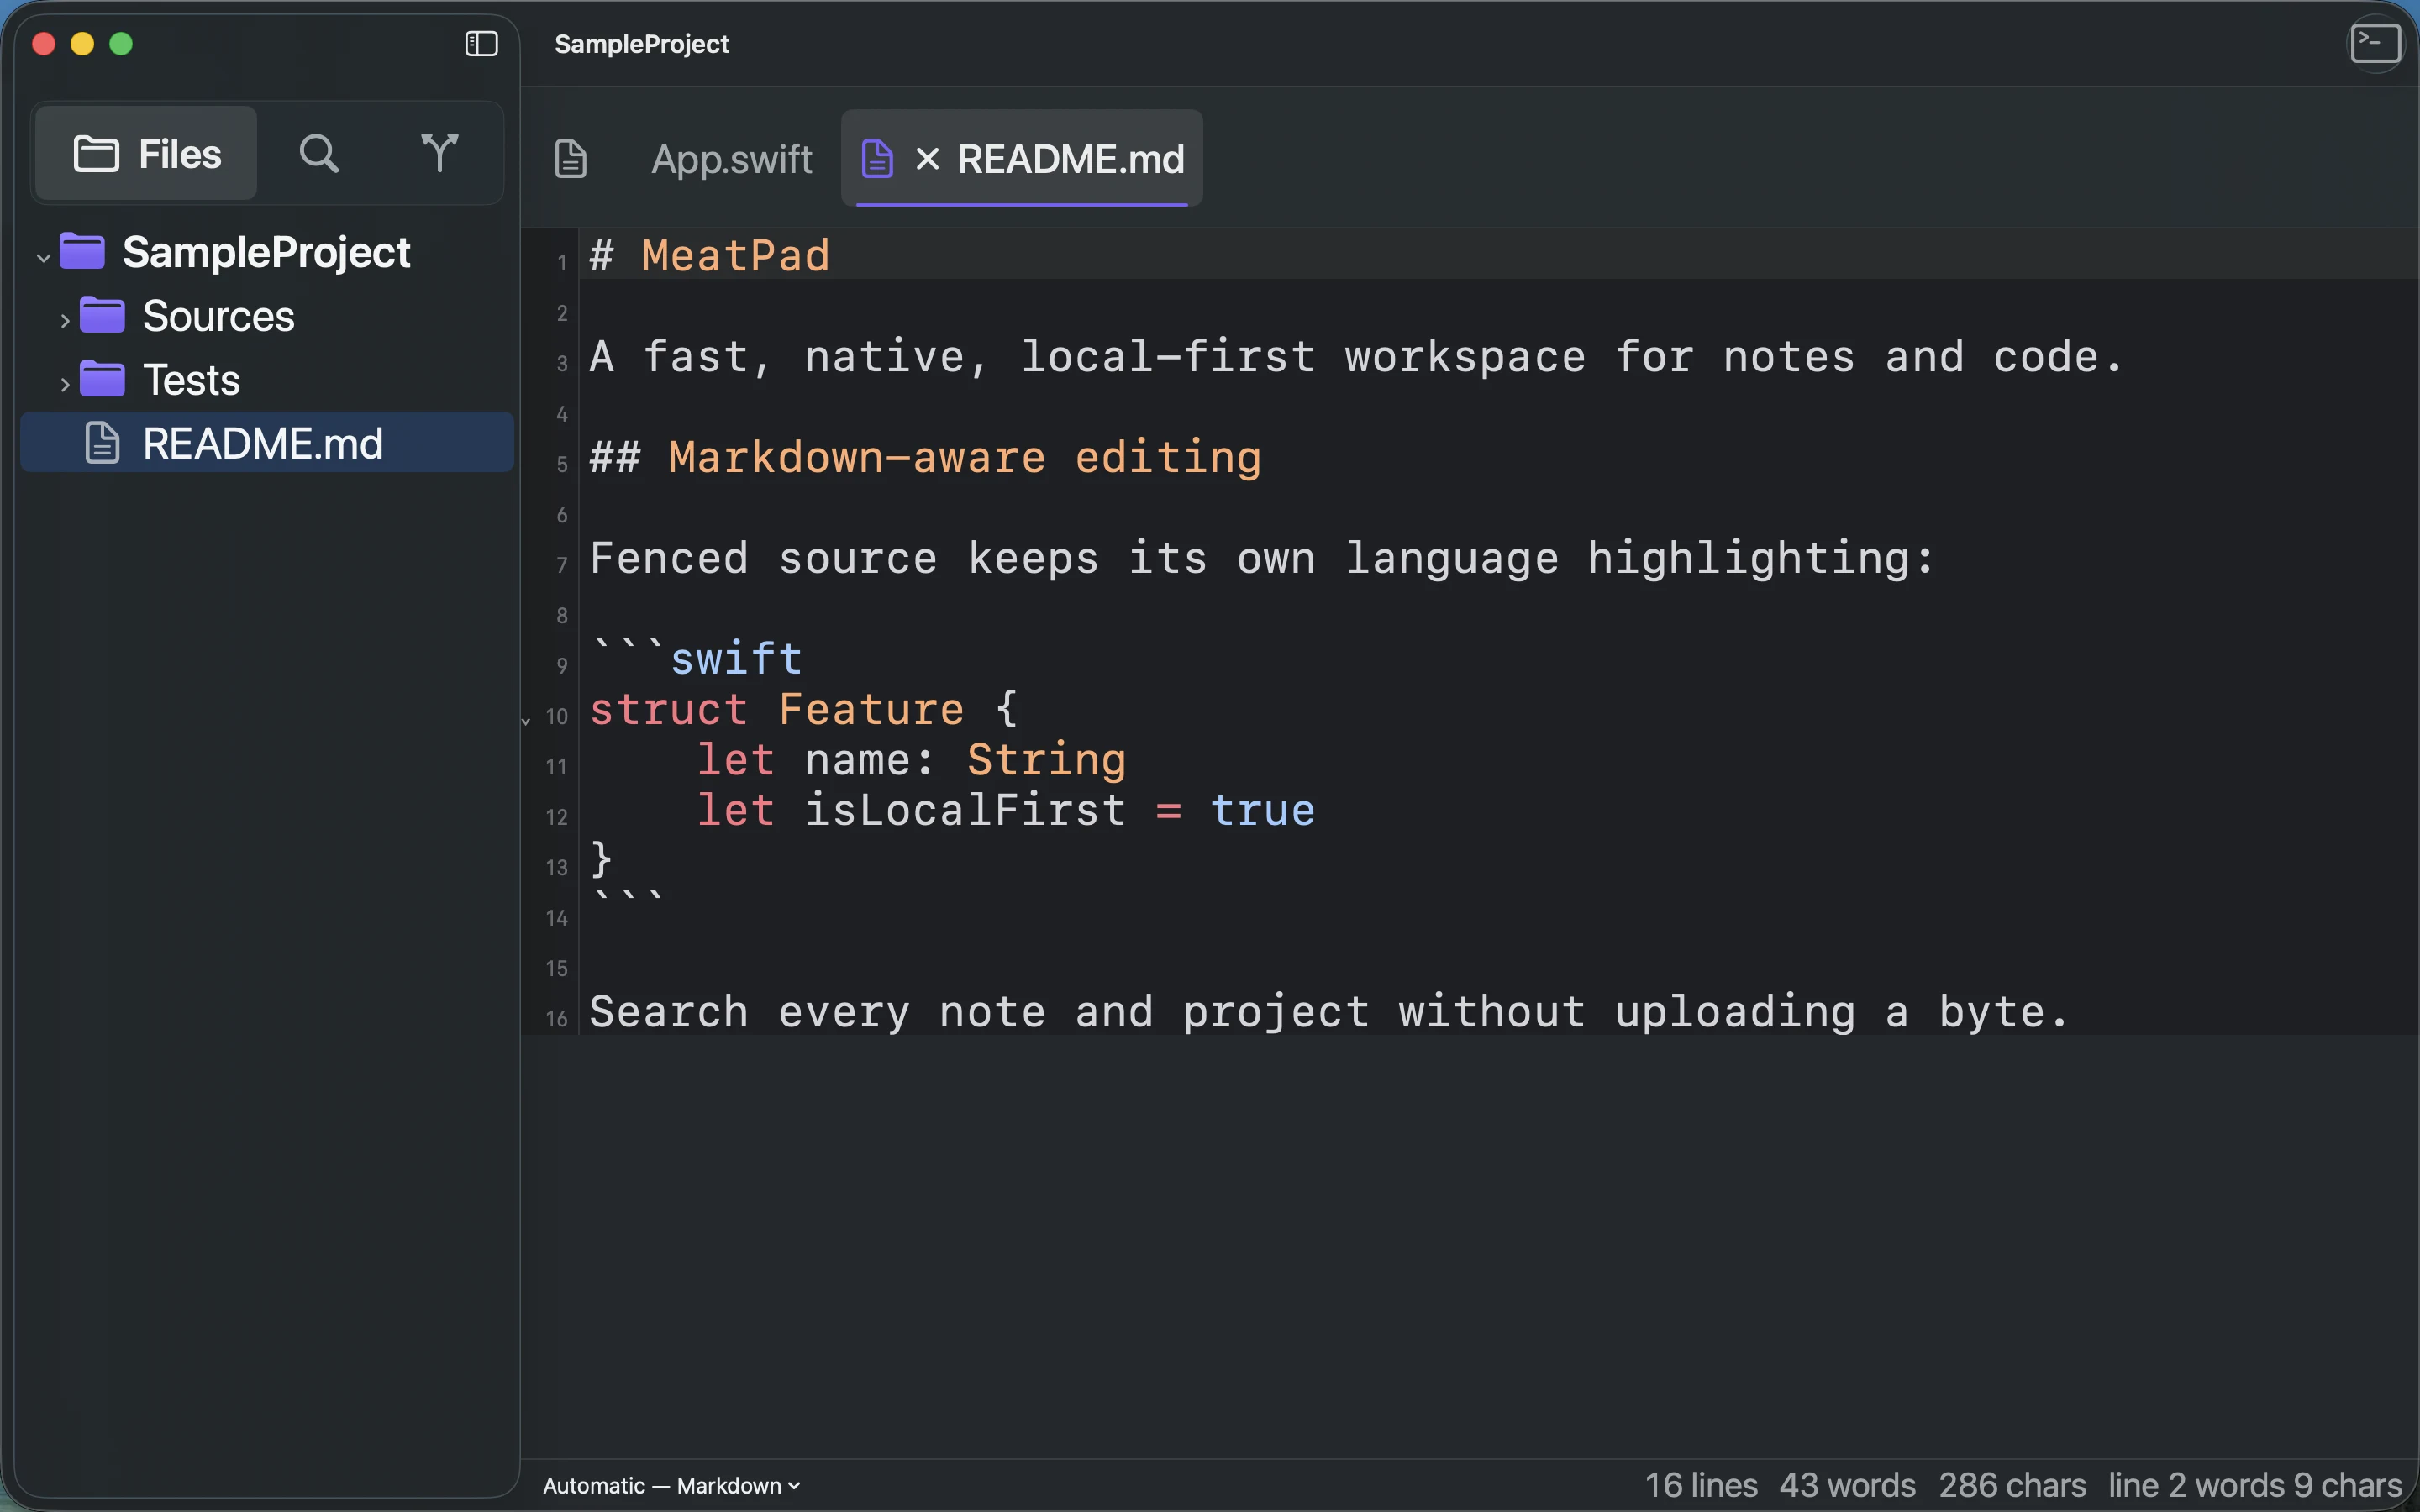Click line number 7 in gutter
The image size is (2420, 1512).
point(562,566)
